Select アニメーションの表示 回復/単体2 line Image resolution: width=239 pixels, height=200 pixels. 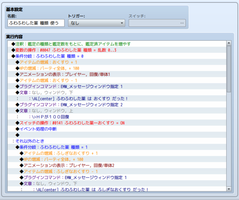(x=117, y=165)
